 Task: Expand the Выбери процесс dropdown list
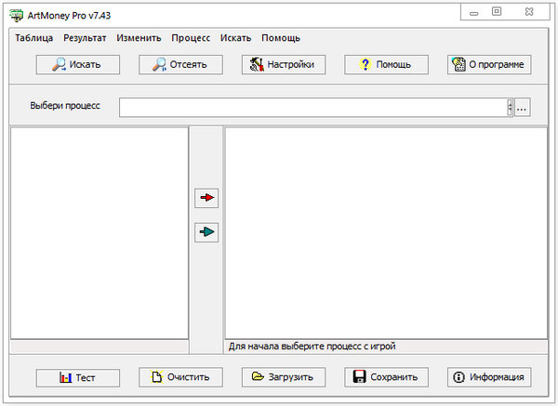[509, 107]
